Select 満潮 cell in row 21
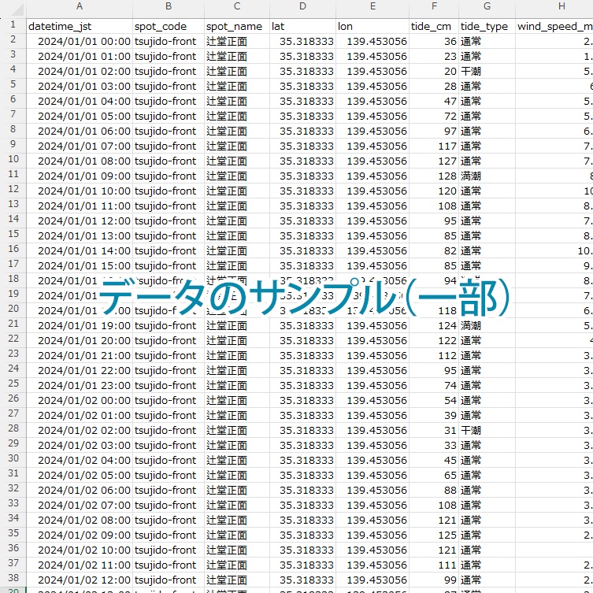Screen dimensions: 593x593 tap(487, 325)
